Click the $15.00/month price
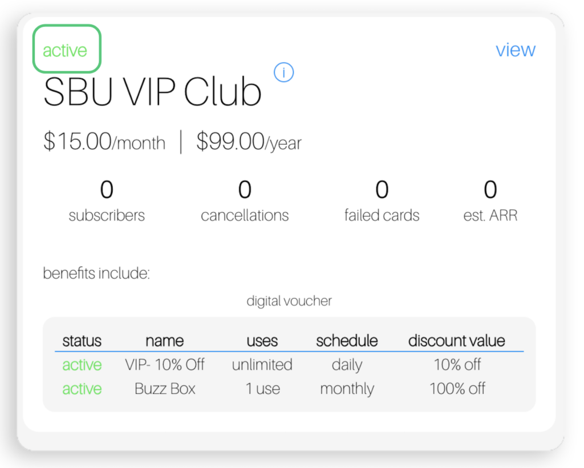Viewport: 584px width, 468px height. 104,142
